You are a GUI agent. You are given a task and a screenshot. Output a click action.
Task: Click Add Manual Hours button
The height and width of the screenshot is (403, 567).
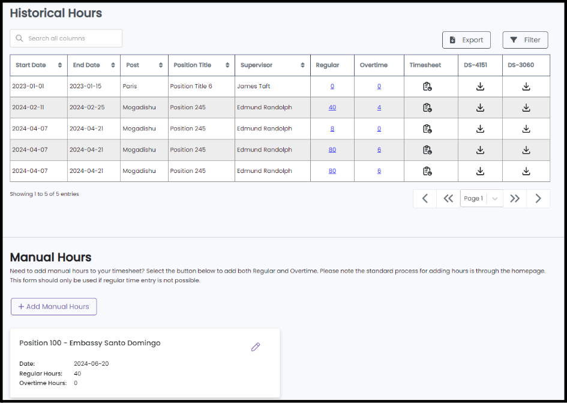54,307
